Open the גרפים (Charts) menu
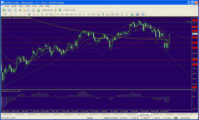The height and width of the screenshot is (120, 199). pyautogui.click(x=28, y=6)
